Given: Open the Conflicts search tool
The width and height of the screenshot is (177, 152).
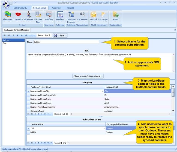Looking at the screenshot, I should click(x=49, y=16).
